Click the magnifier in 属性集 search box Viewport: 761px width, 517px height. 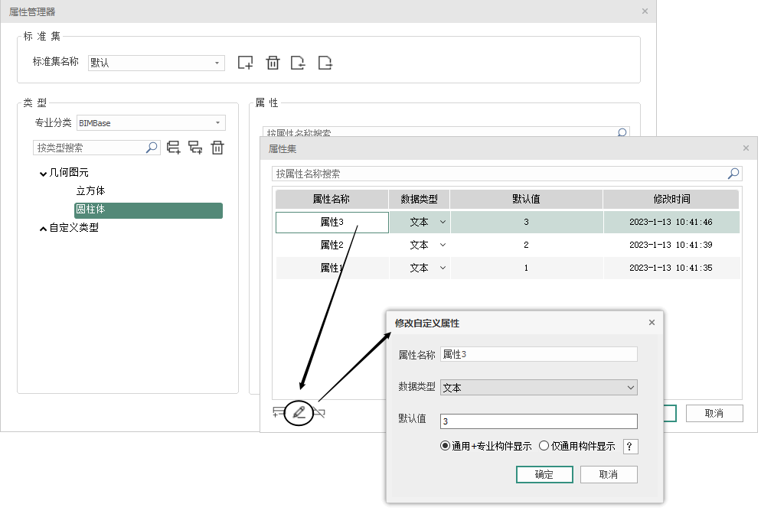tap(733, 174)
